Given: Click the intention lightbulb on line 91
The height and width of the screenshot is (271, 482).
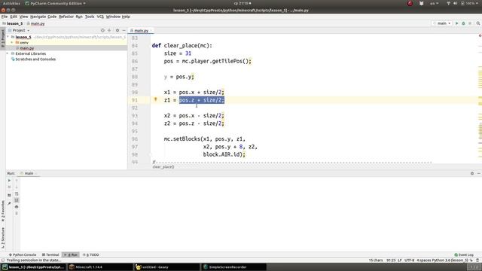Looking at the screenshot, I should [x=156, y=99].
